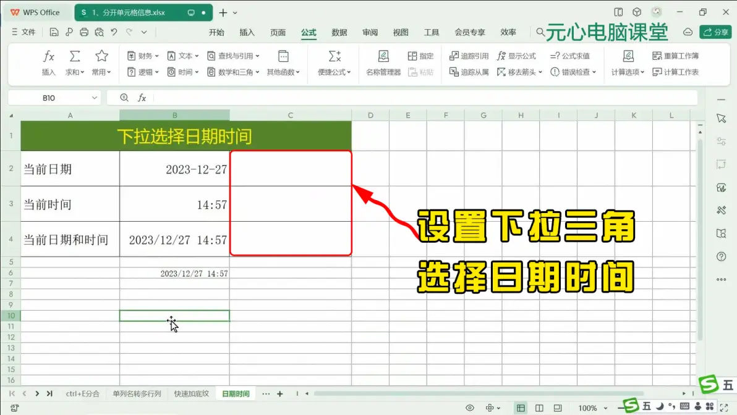Image resolution: width=737 pixels, height=415 pixels.
Task: Click the Trace Dependents tool
Action: (x=469, y=72)
